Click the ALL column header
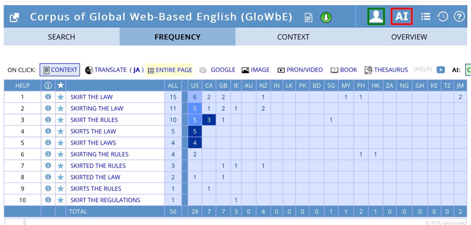This screenshot has width=471, height=225. pyautogui.click(x=173, y=85)
